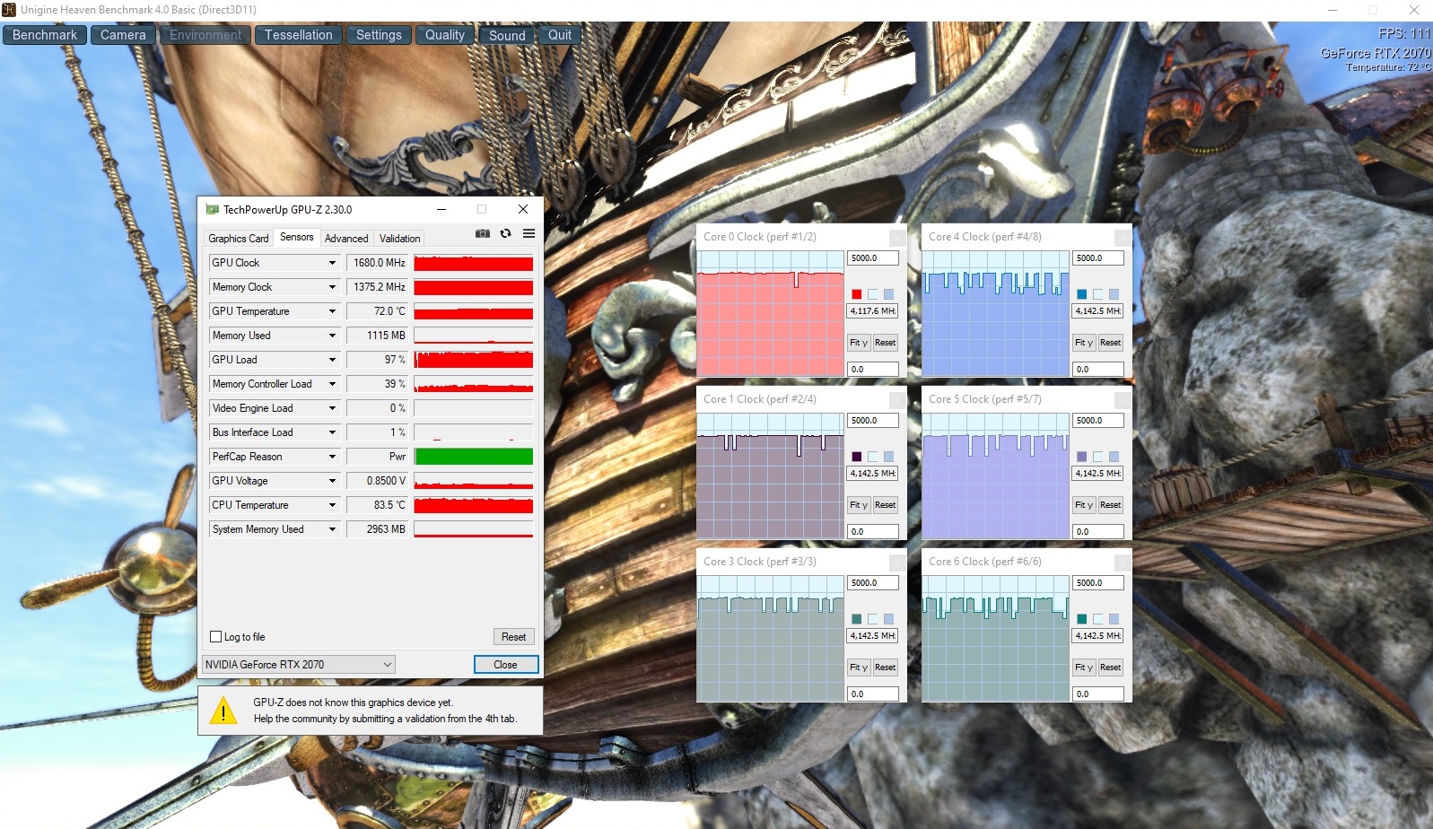
Task: Click the grid color swatch in Core 6 Clock
Action: pyautogui.click(x=1114, y=619)
